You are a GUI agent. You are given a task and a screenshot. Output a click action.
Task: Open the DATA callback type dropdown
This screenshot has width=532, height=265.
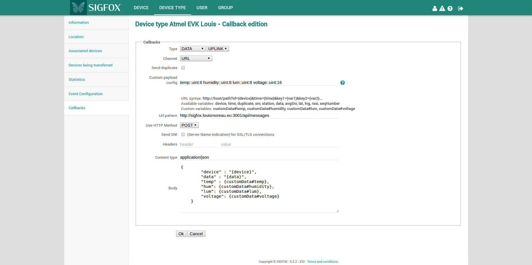tap(193, 49)
